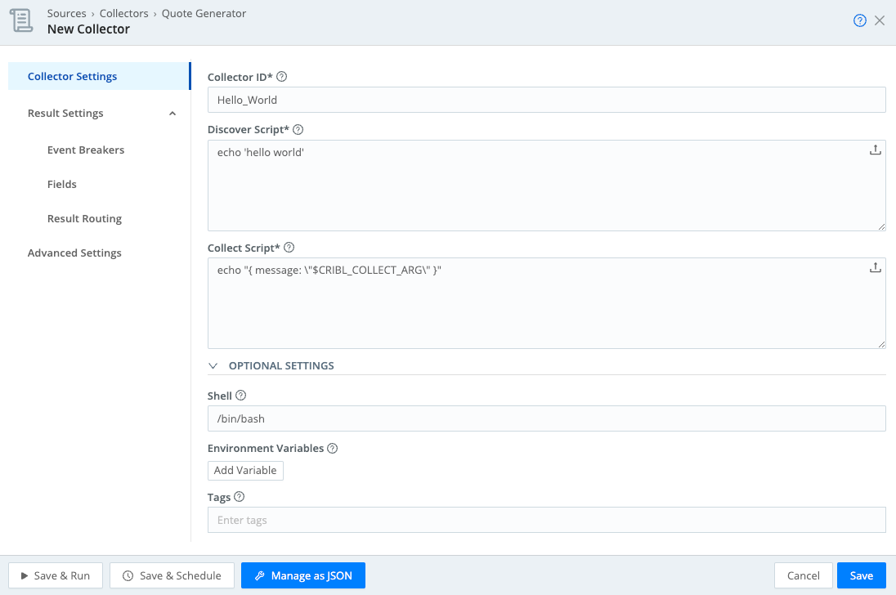896x595 pixels.
Task: Click the upload icon in Collect Script field
Action: (875, 268)
